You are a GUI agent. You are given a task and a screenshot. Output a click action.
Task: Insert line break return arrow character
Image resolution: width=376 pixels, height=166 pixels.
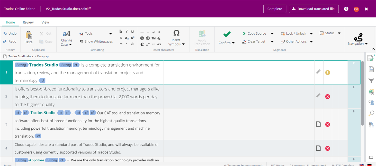pos(154,32)
